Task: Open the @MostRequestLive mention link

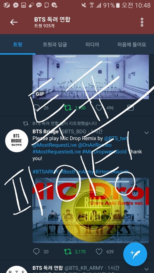Action: click(54, 145)
